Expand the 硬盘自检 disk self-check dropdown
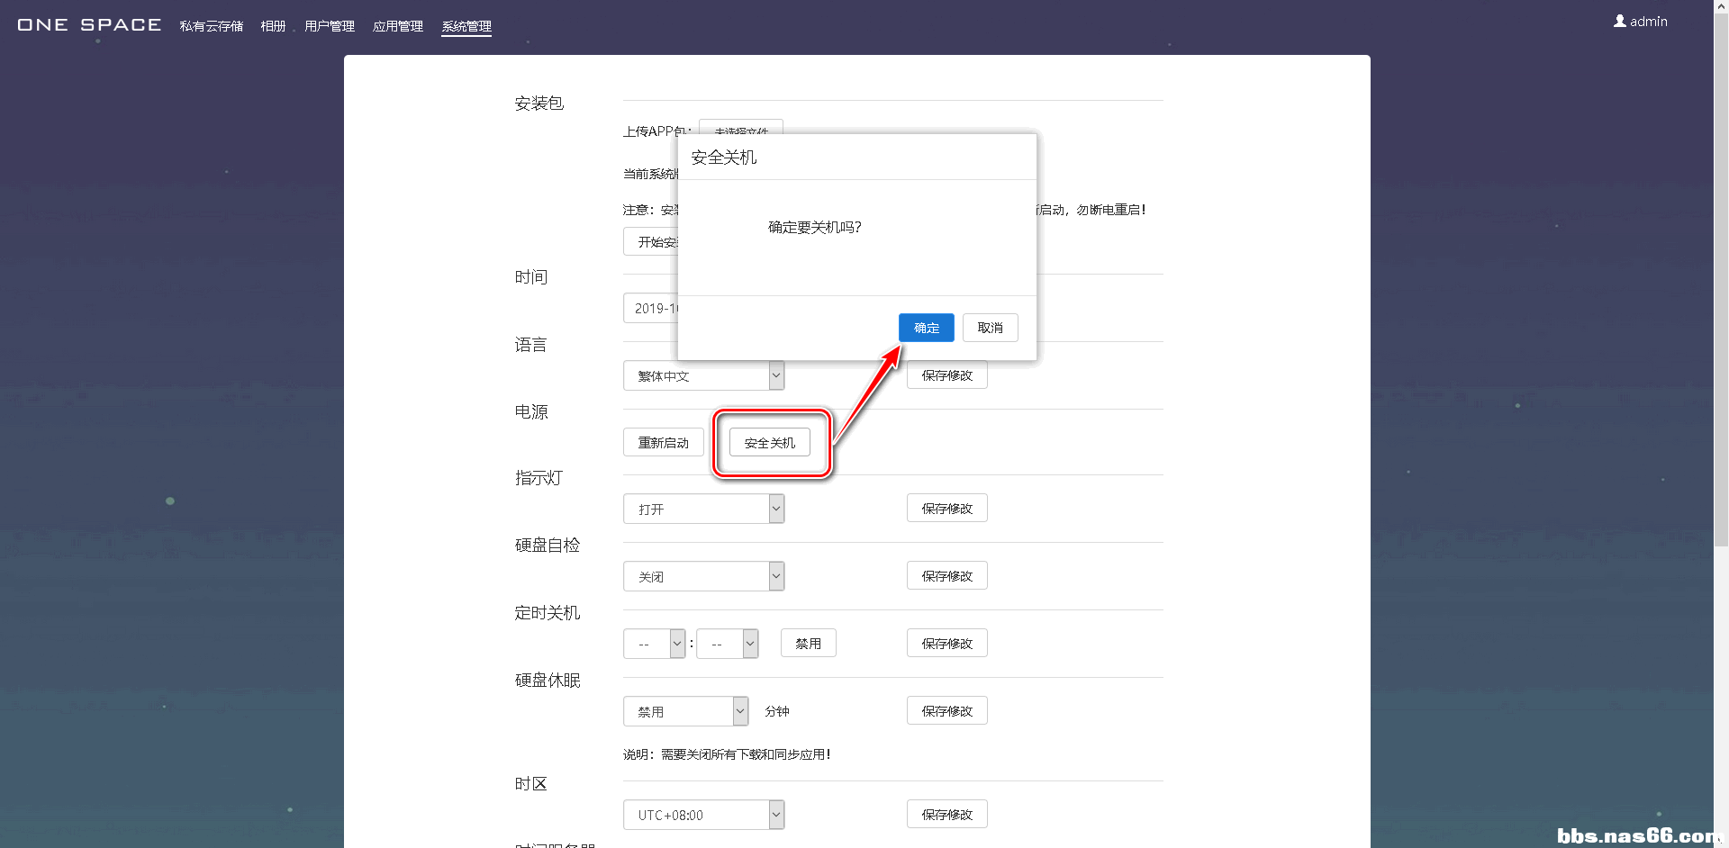Viewport: 1729px width, 848px height. [703, 576]
